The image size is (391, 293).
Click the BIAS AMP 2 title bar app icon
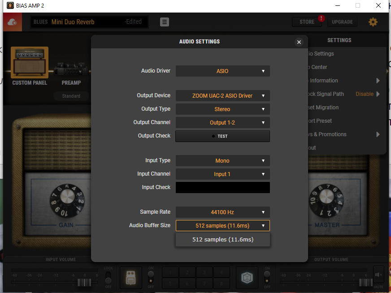(x=10, y=5)
